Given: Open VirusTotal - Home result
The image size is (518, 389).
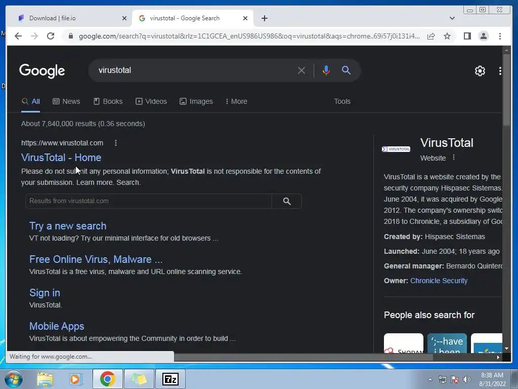Looking at the screenshot, I should click(x=61, y=158).
